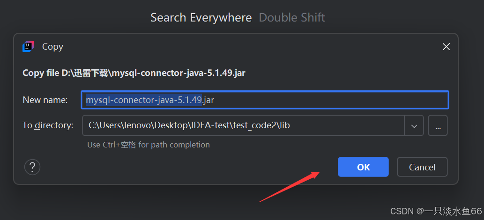Place cursor after the .jar extension text
Image resolution: width=484 pixels, height=220 pixels.
pyautogui.click(x=215, y=100)
